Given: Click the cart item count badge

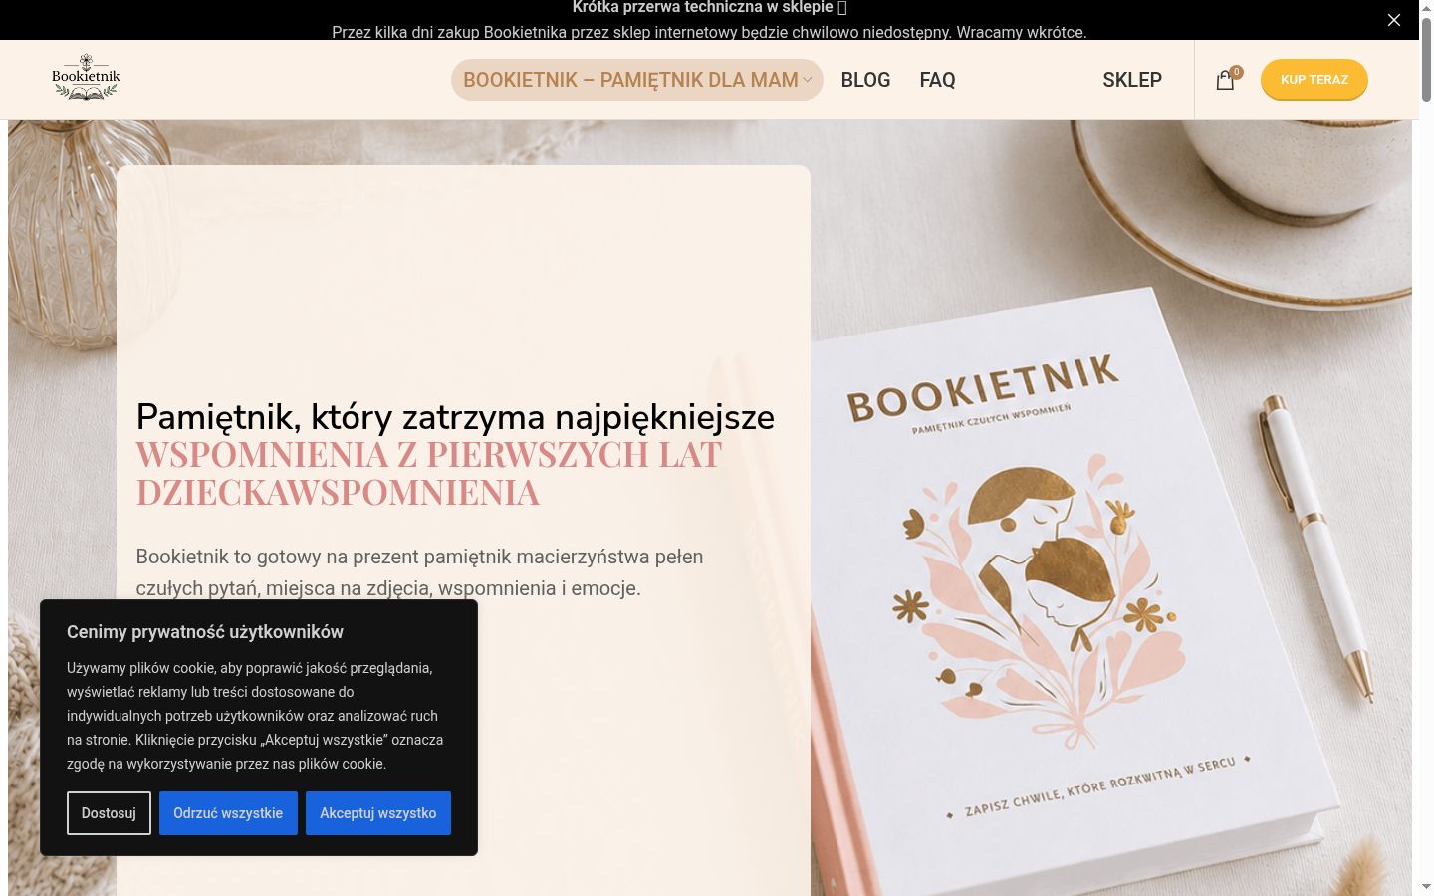Looking at the screenshot, I should [x=1236, y=72].
